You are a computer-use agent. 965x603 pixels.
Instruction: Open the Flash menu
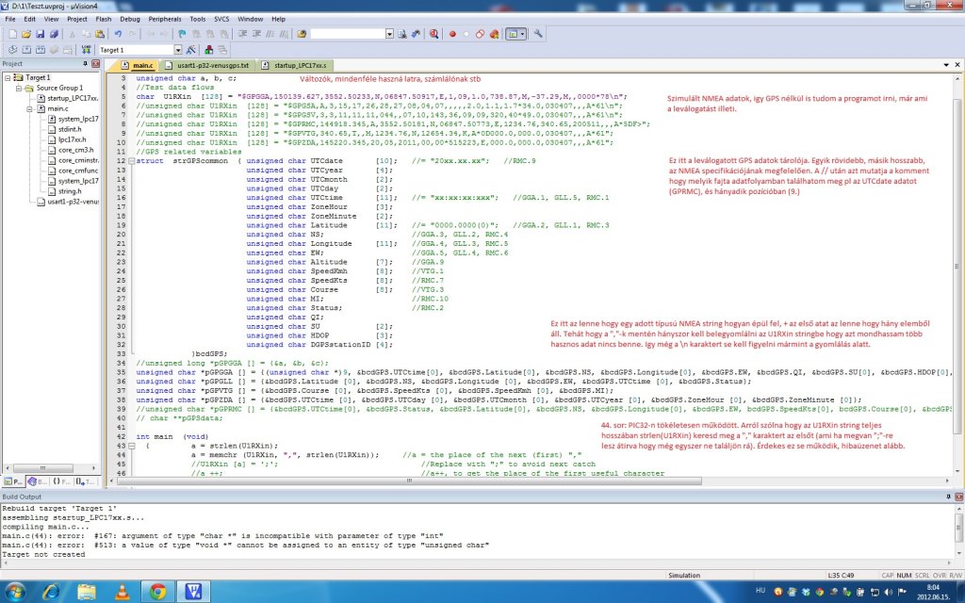tap(104, 19)
